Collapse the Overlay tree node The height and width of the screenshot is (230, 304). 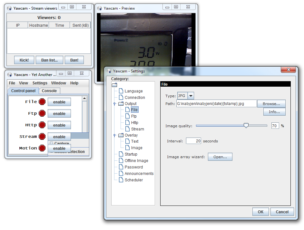coord(114,135)
